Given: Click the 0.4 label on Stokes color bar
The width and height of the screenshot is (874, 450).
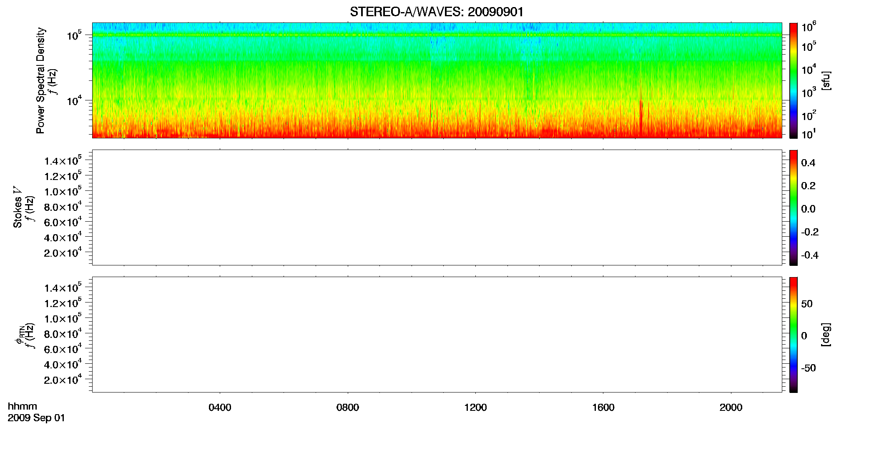Looking at the screenshot, I should pyautogui.click(x=808, y=163).
